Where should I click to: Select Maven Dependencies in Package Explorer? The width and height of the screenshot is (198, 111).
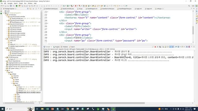14,61
